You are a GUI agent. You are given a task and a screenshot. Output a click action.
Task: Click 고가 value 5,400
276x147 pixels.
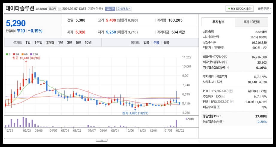(x=111, y=20)
